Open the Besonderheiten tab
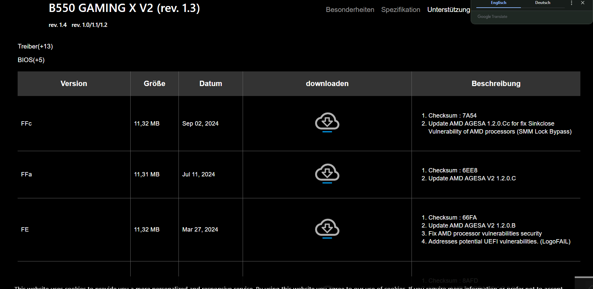Screen dimensions: 593x289 (x=350, y=10)
